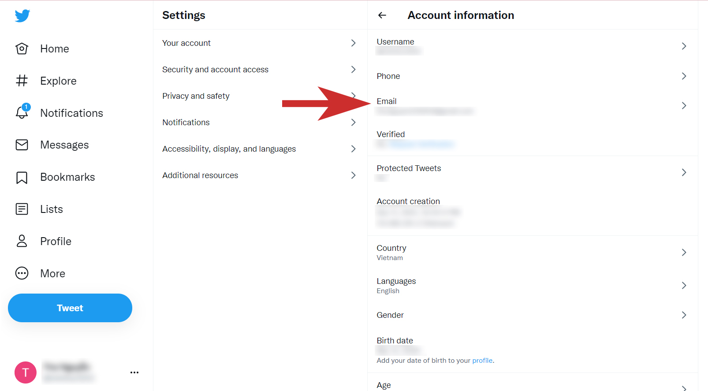The width and height of the screenshot is (708, 391).
Task: Click the blue Tweet button
Action: click(70, 308)
